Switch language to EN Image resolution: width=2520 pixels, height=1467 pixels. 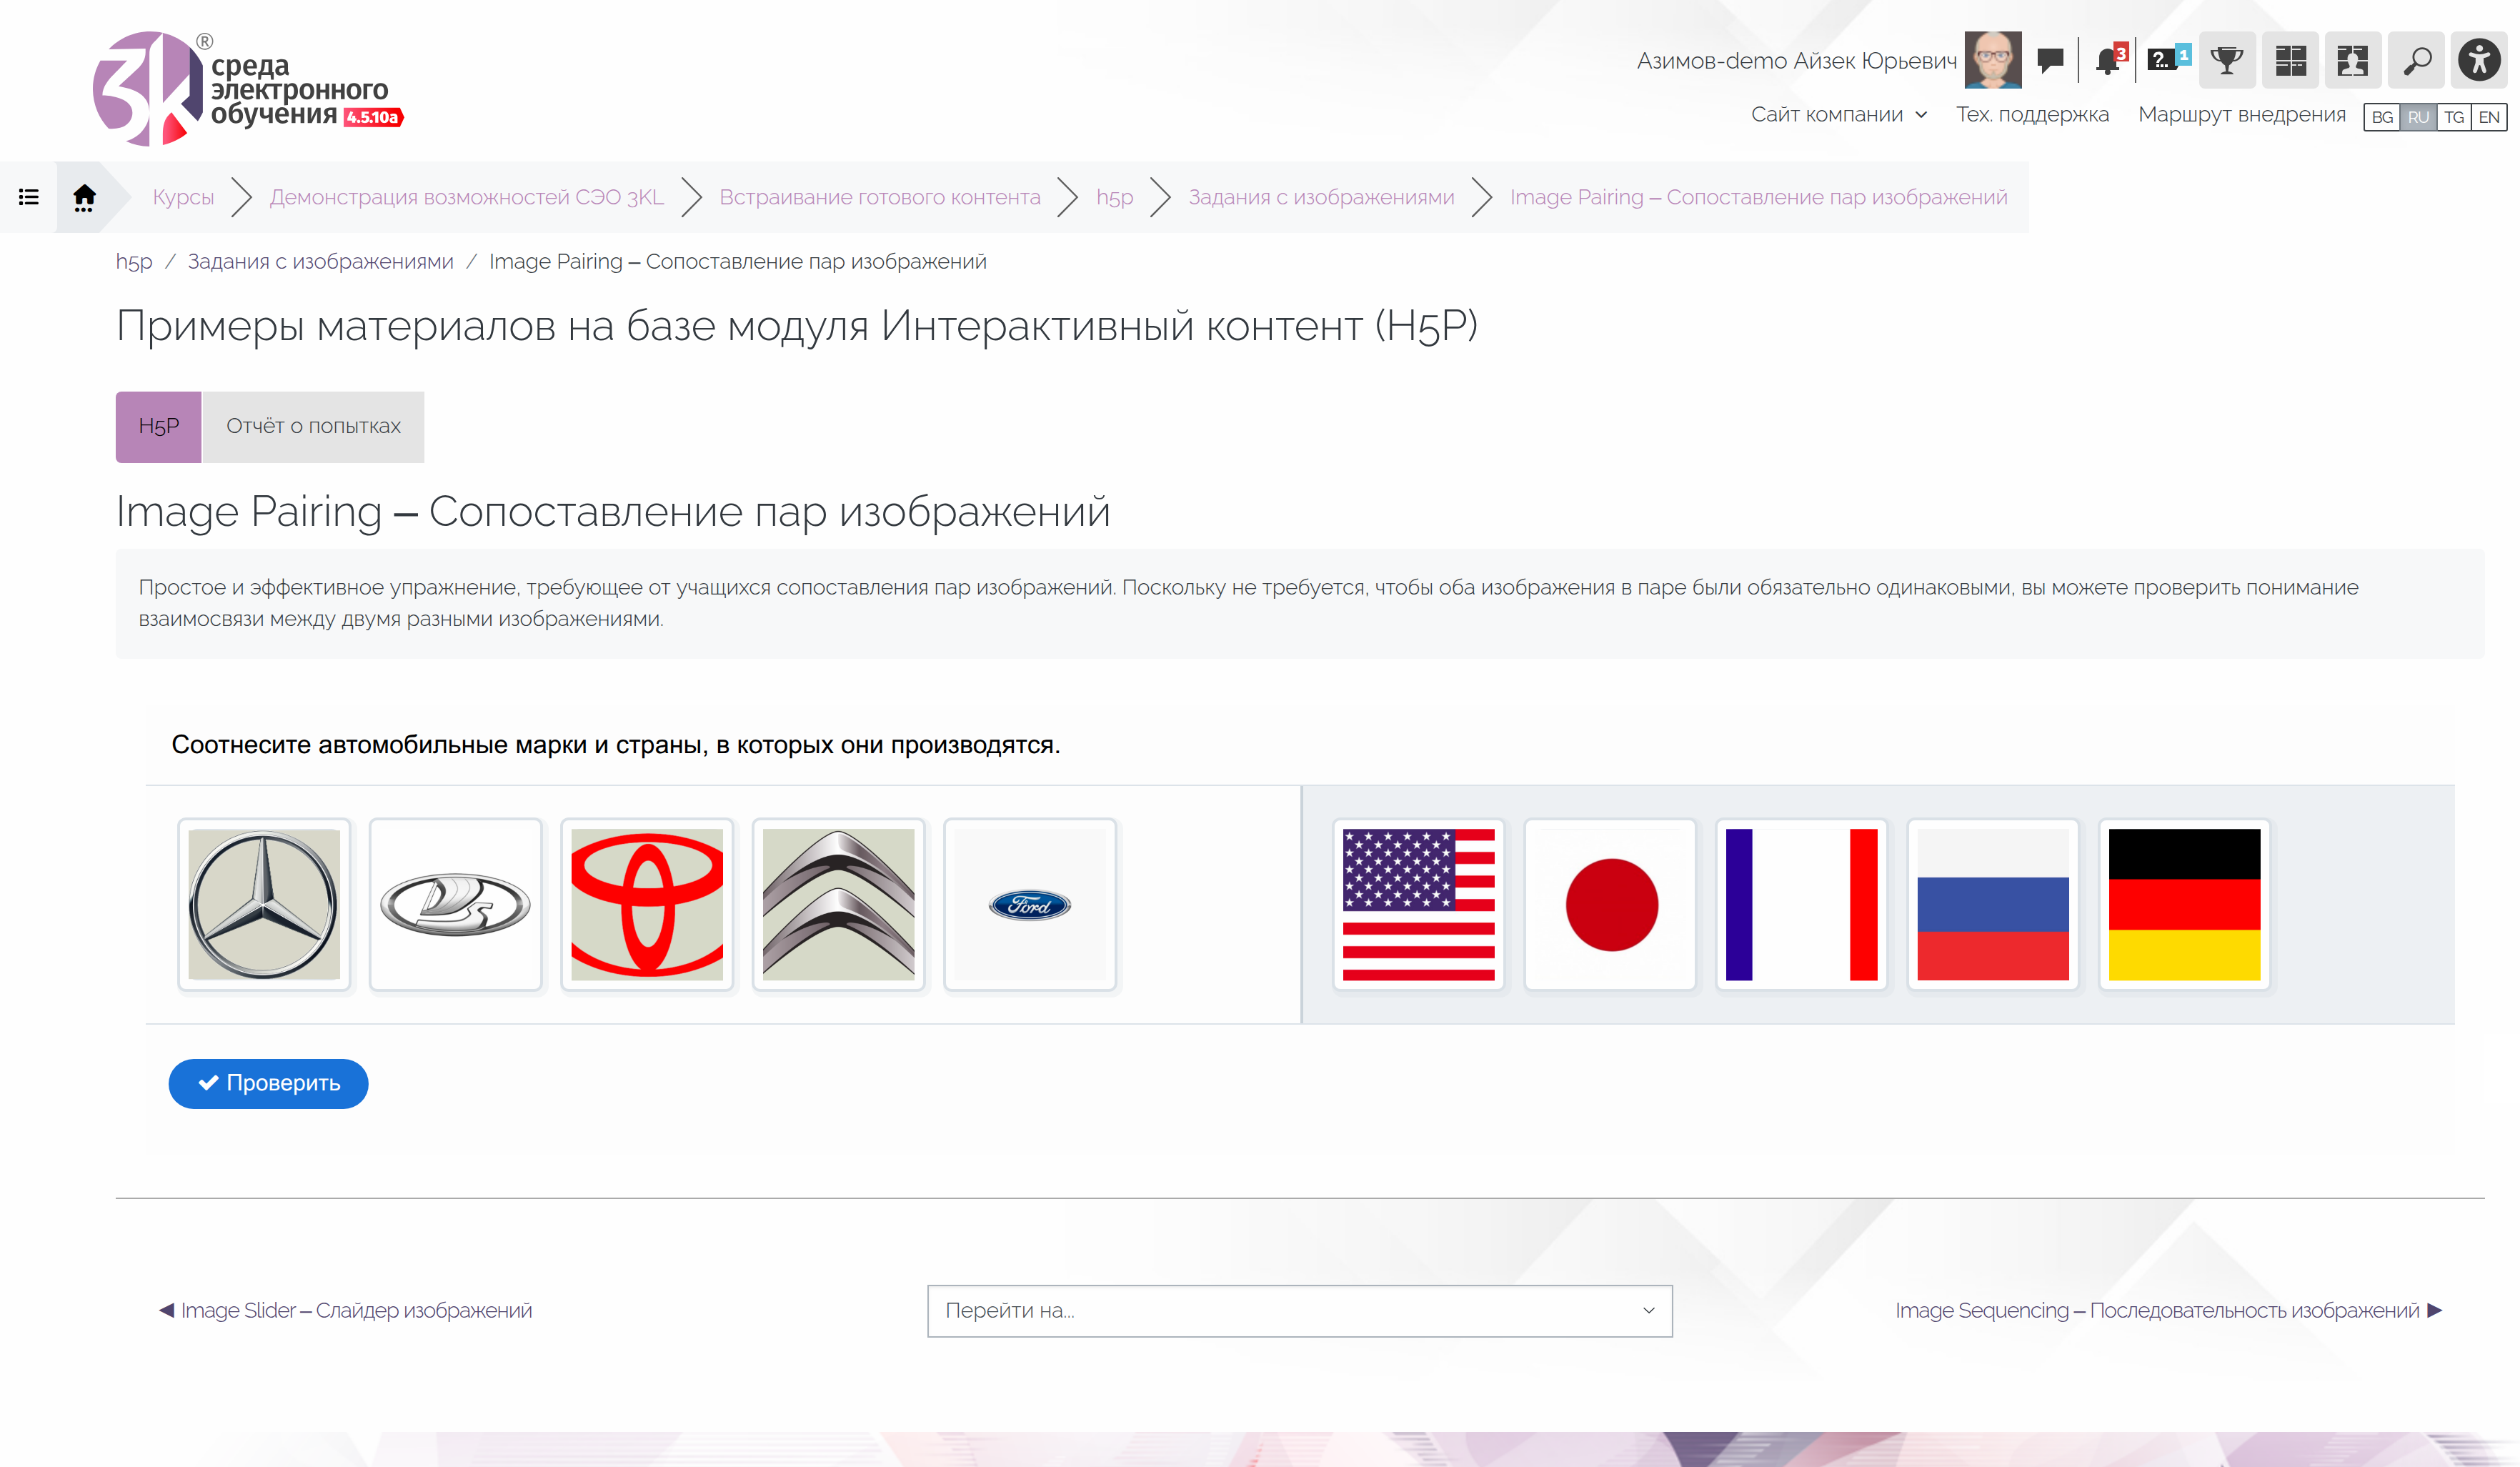pyautogui.click(x=2489, y=117)
